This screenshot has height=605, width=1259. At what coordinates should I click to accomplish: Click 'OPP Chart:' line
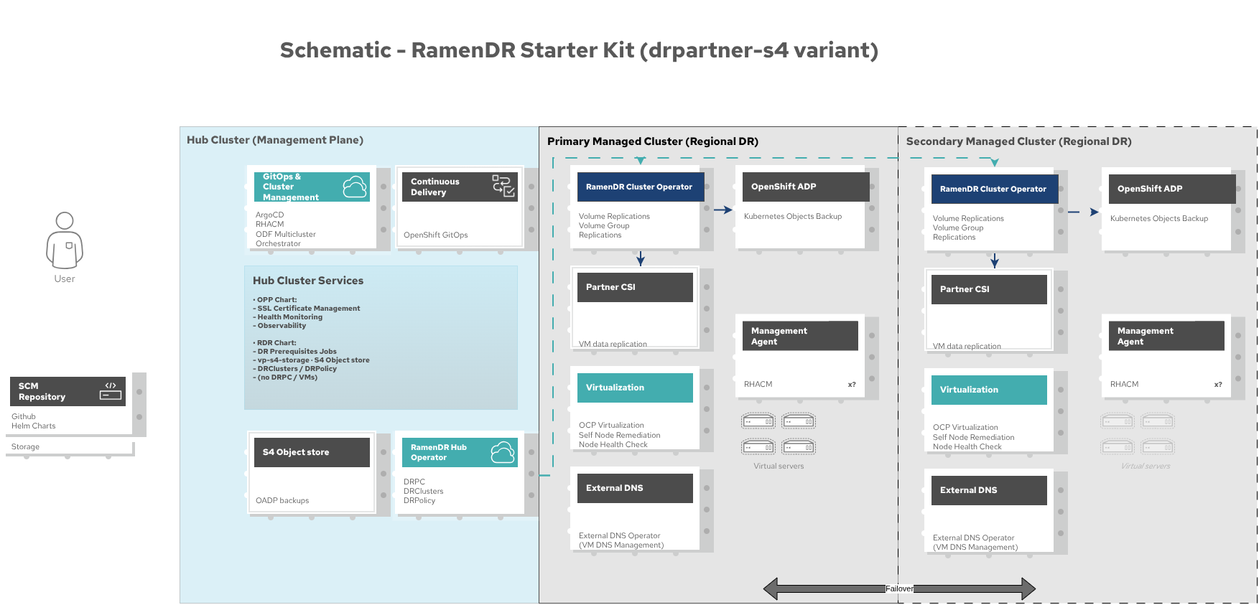click(x=275, y=299)
